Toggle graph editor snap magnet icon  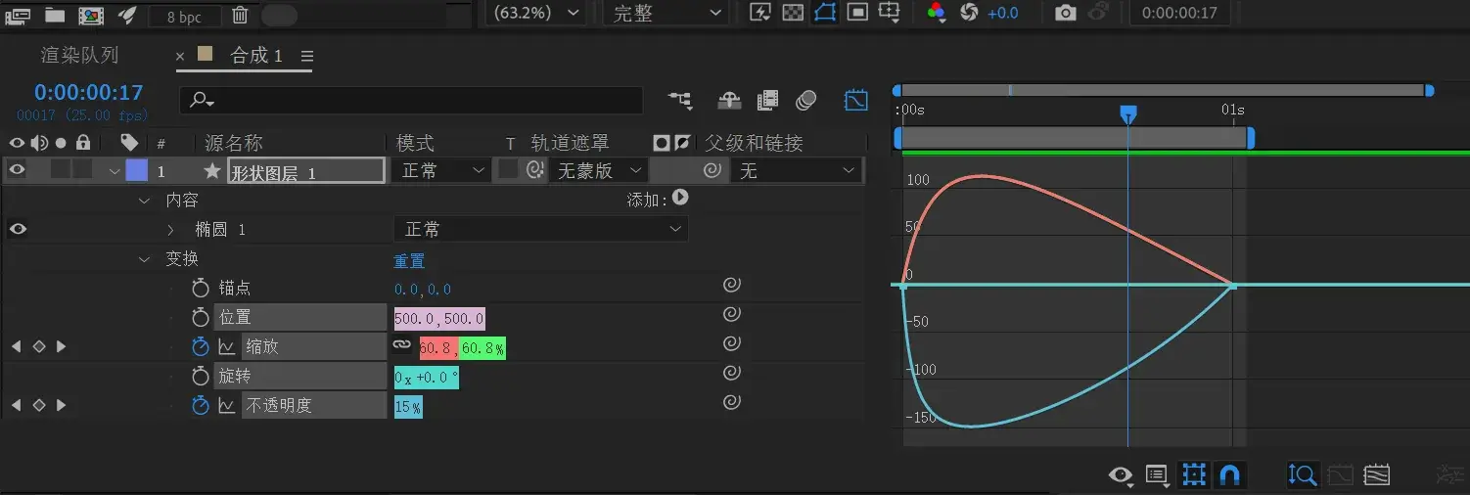(x=1230, y=474)
